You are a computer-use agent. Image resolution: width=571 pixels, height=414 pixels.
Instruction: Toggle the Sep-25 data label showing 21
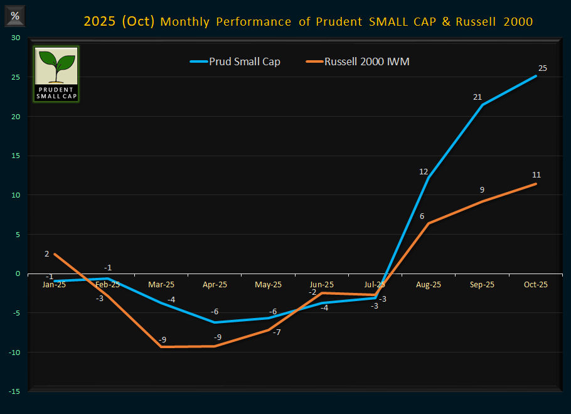[x=478, y=97]
